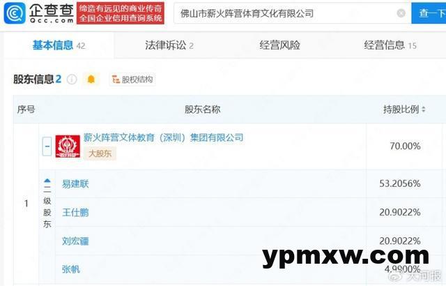446x286 pixels.
Task: Click the red 薪火阵营 company logo
Action: [68, 146]
